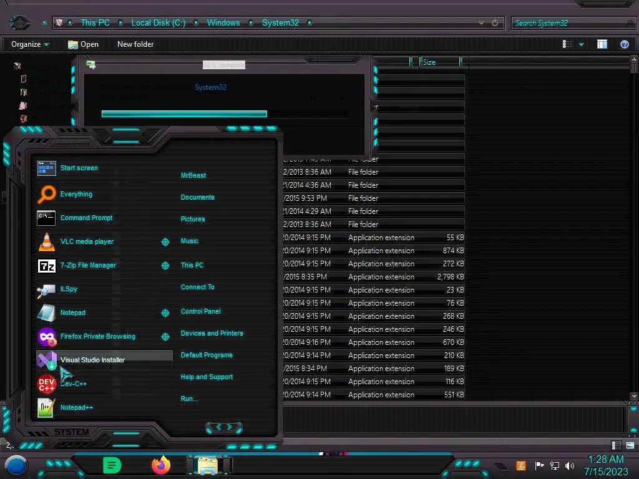Expand the 7-Zip File Manager jump list

[165, 266]
